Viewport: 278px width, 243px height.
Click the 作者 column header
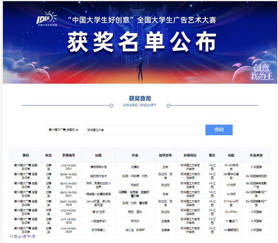134,155
